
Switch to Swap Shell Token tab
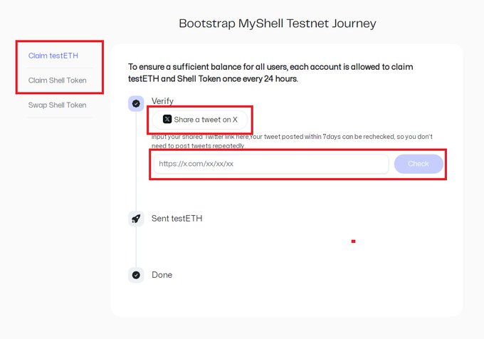click(57, 105)
